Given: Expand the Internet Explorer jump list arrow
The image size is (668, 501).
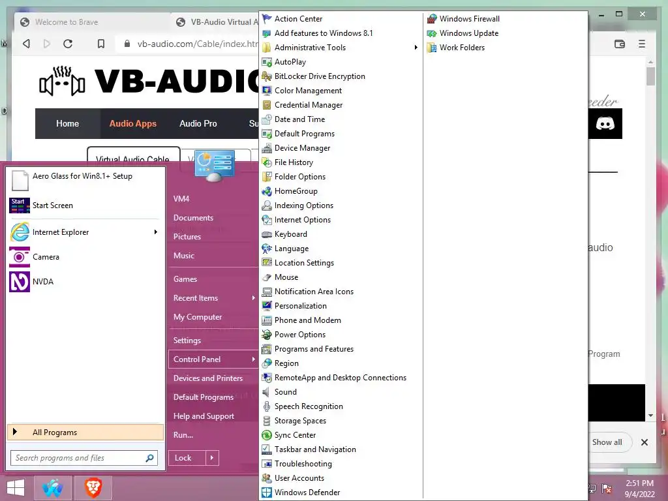Looking at the screenshot, I should pos(155,232).
